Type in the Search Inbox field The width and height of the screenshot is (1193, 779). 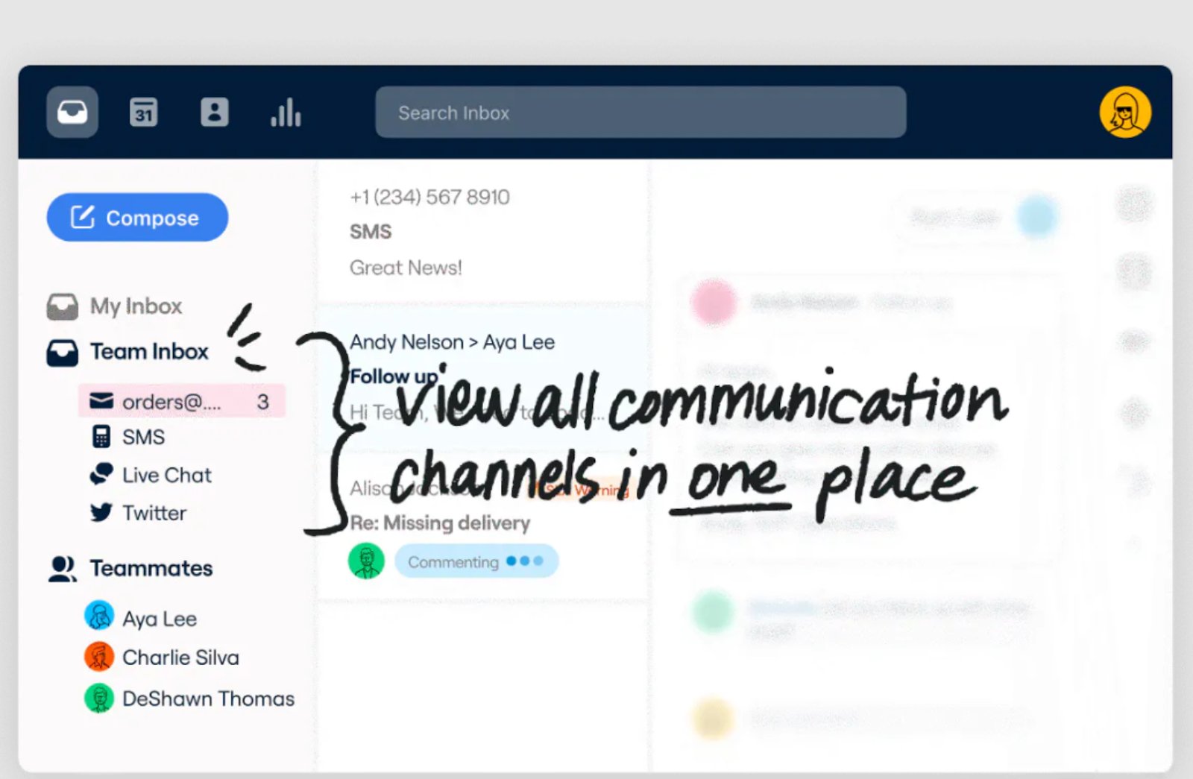[x=640, y=113]
